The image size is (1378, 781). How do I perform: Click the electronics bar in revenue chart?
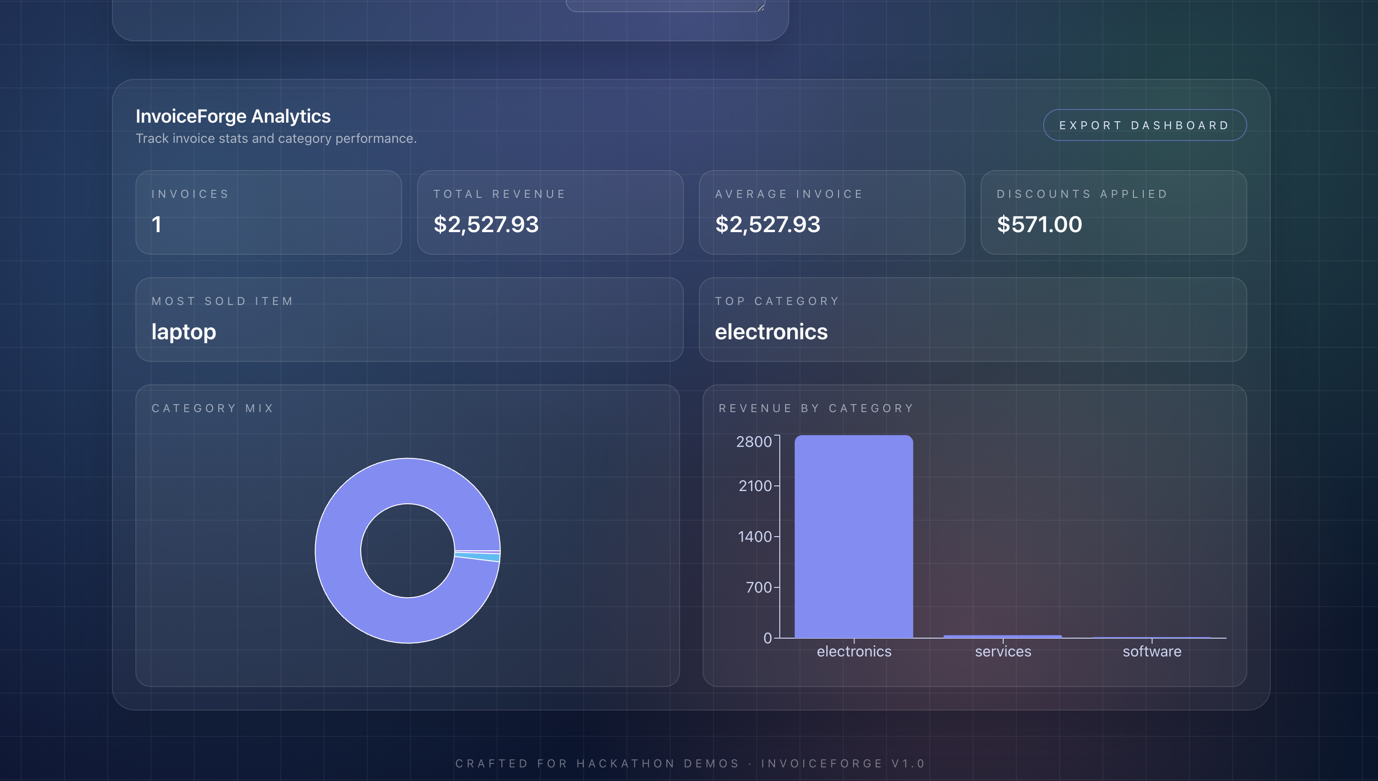click(x=854, y=536)
